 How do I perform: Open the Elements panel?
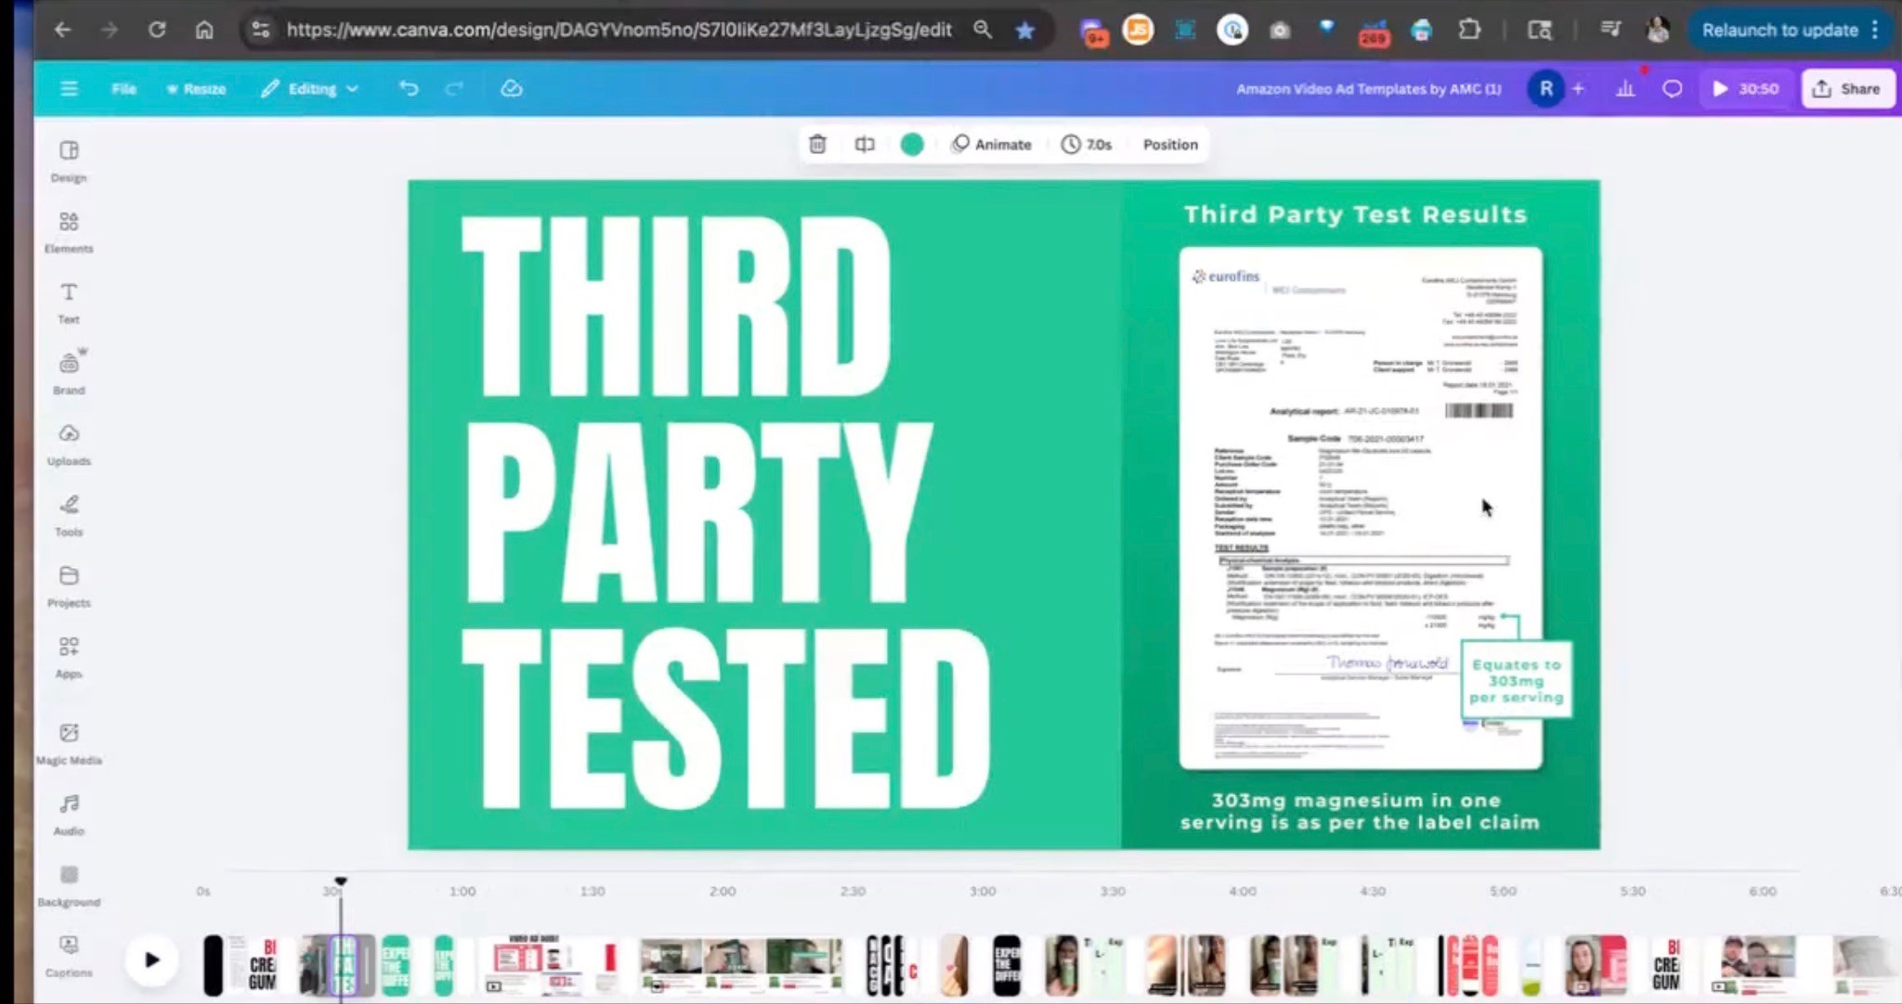click(69, 232)
